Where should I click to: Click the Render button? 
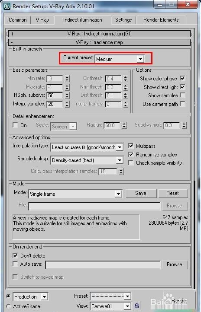pyautogui.click(x=178, y=300)
